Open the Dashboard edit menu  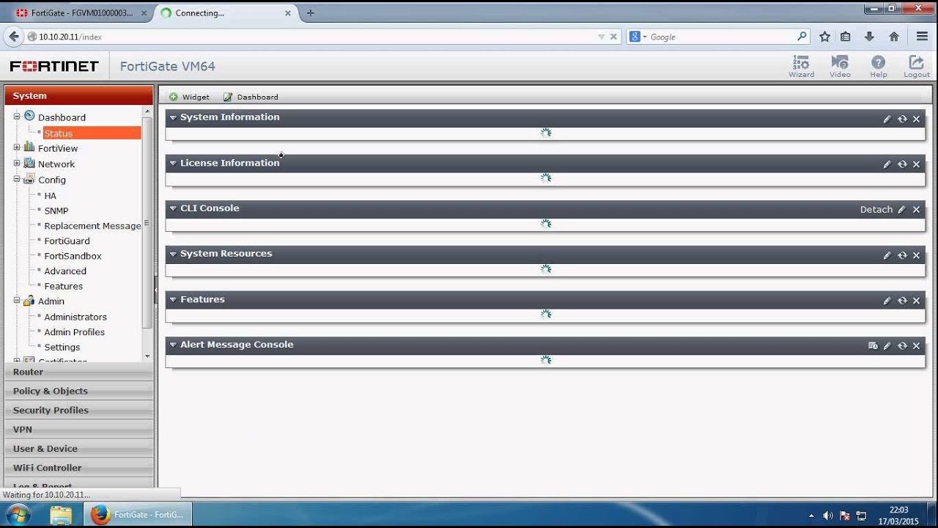[251, 97]
